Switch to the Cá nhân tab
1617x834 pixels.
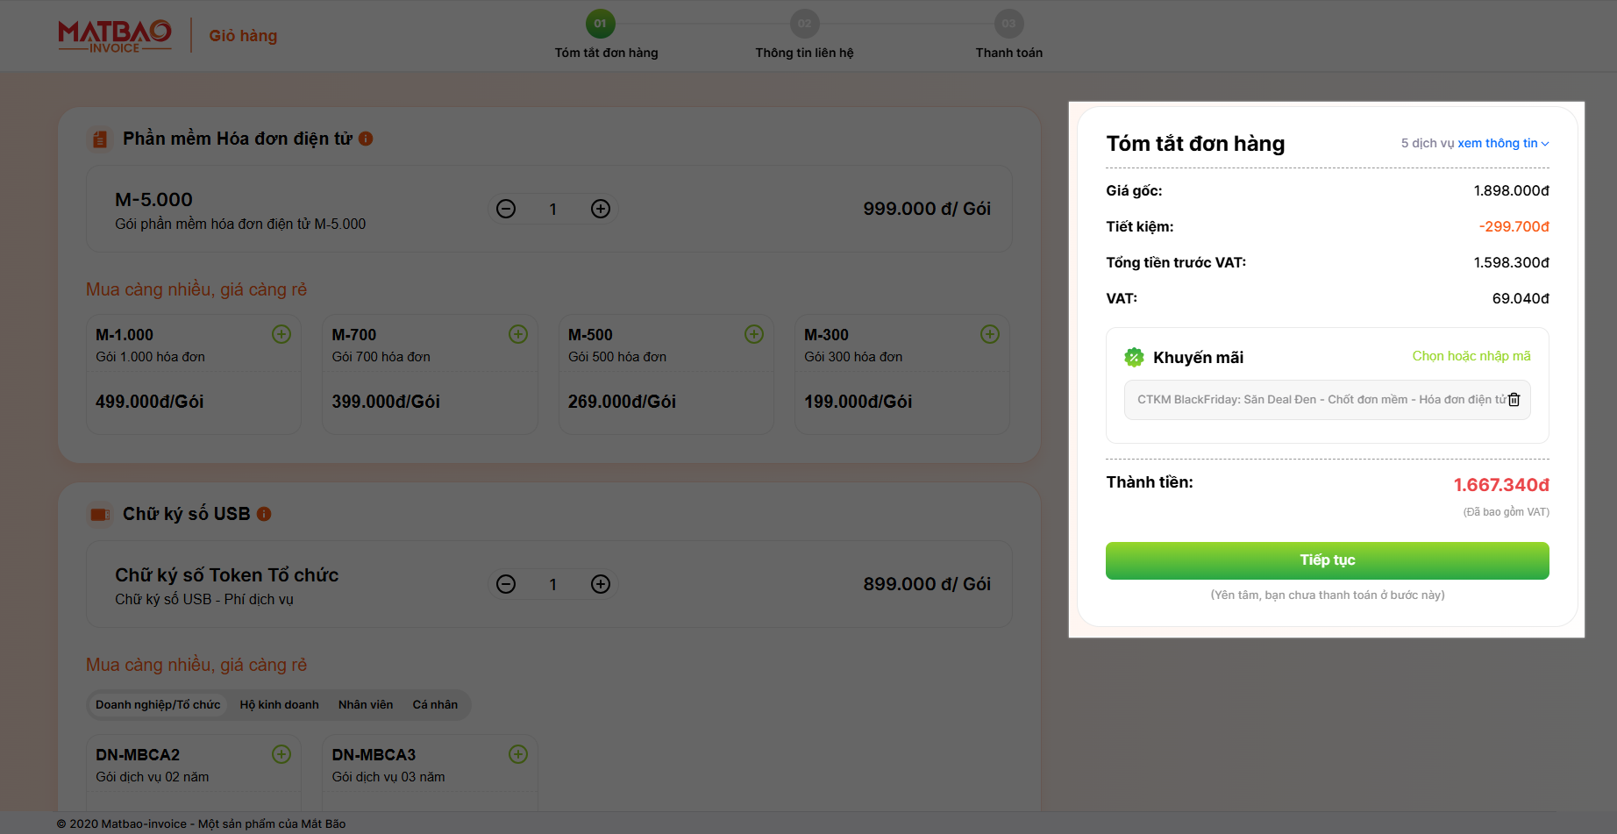pos(435,705)
